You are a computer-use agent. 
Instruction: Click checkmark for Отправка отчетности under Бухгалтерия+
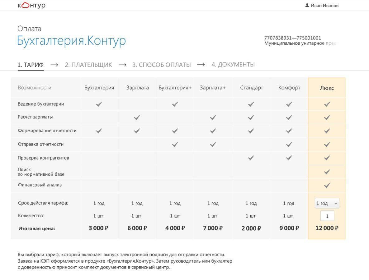tap(175, 144)
